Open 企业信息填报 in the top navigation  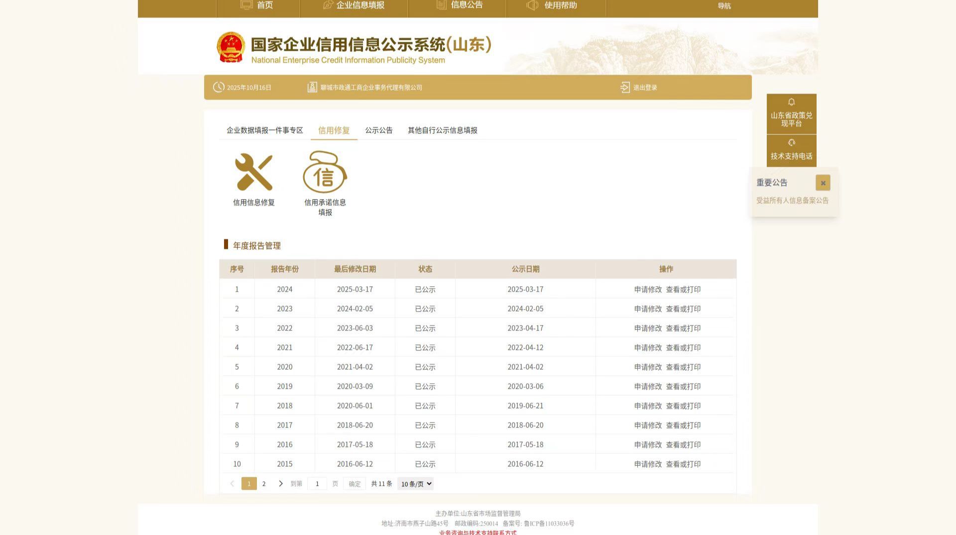coord(354,5)
